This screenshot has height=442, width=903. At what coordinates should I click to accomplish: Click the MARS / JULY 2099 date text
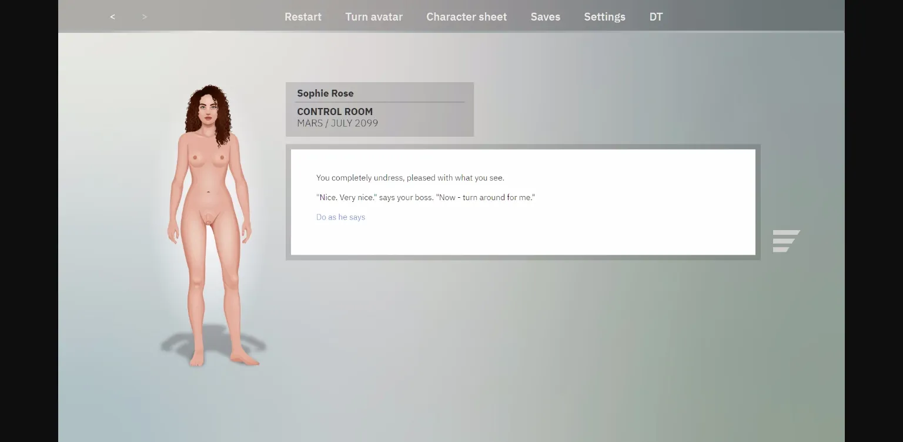pos(337,123)
